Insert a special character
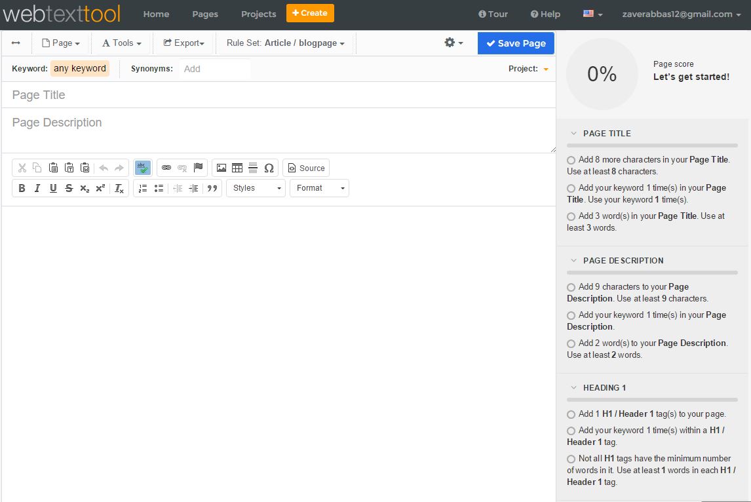Viewport: 751px width, 502px height. pyautogui.click(x=269, y=168)
